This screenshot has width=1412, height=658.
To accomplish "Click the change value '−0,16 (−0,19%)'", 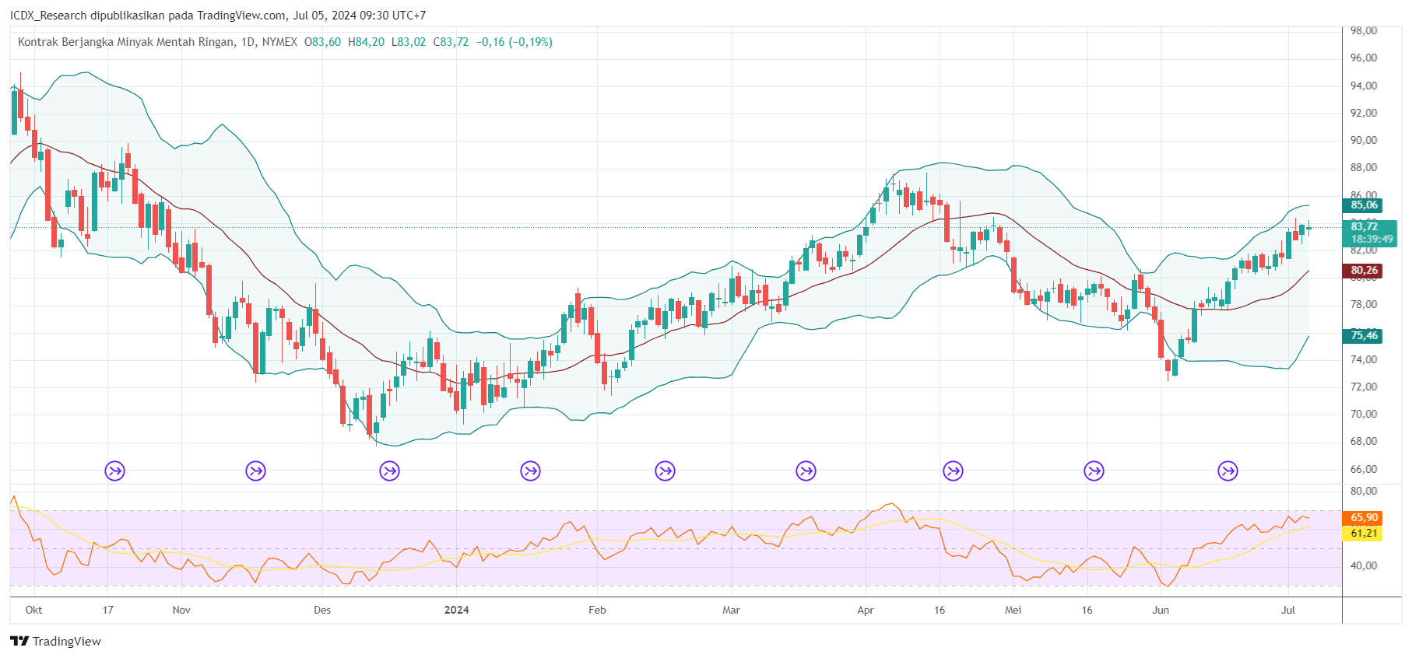I will [x=515, y=42].
